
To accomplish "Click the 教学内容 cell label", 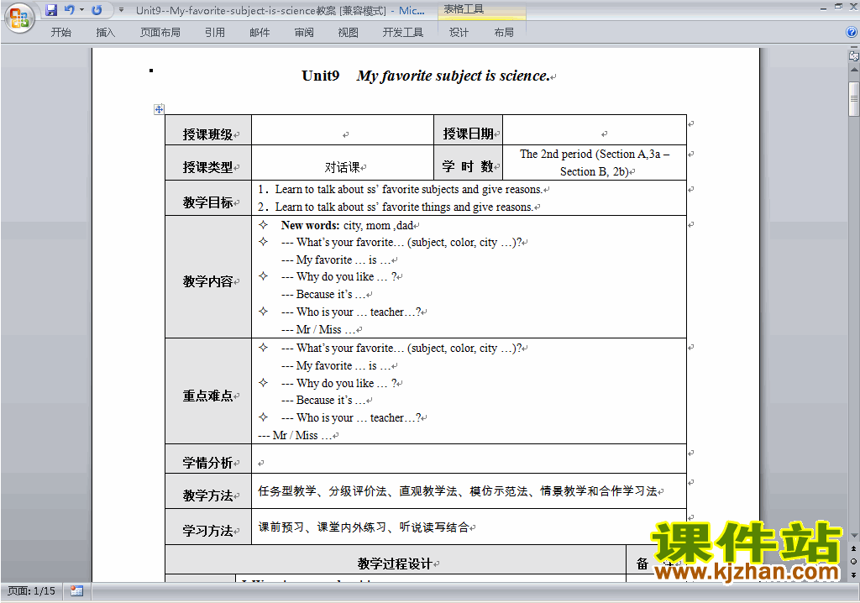I will [x=208, y=281].
